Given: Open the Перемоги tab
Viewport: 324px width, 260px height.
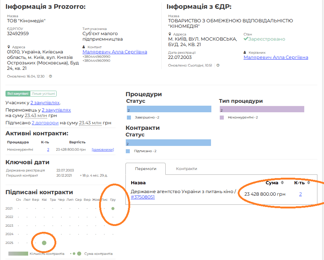Looking at the screenshot, I should 146,169.
